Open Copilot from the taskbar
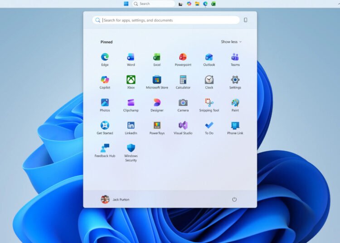Screen dimensions: 340x243 click(x=189, y=4)
